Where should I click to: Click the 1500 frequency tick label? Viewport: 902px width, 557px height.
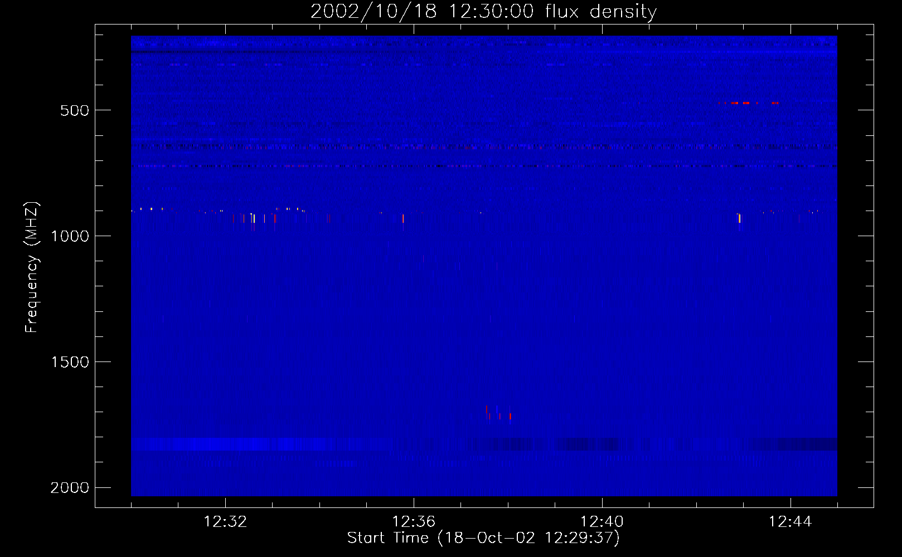pyautogui.click(x=70, y=362)
